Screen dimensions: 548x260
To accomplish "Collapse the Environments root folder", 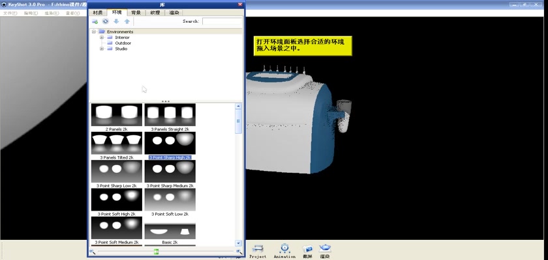I will [94, 32].
